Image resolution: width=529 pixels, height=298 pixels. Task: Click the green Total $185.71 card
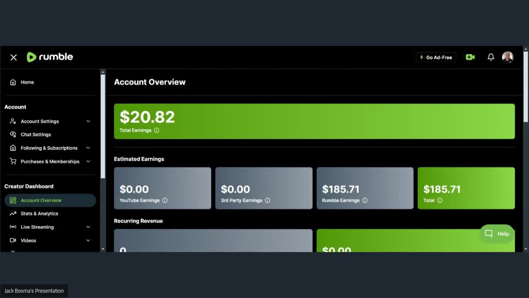click(x=466, y=188)
